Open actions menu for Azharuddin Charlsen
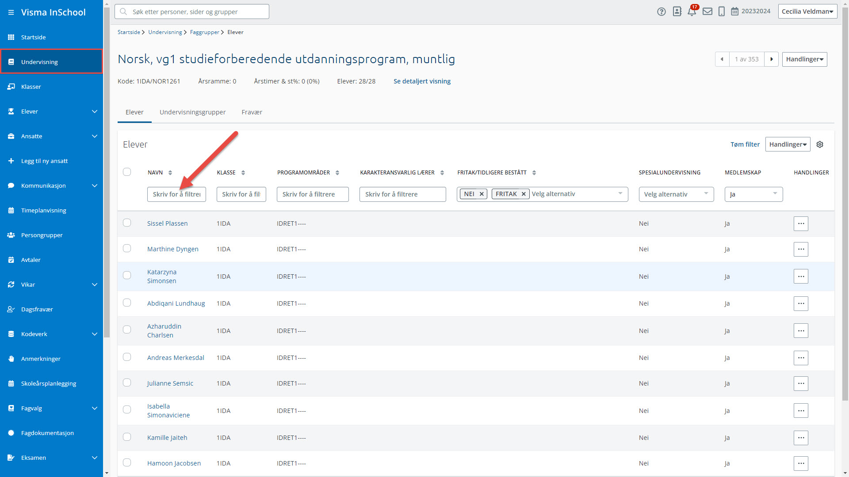 (801, 331)
